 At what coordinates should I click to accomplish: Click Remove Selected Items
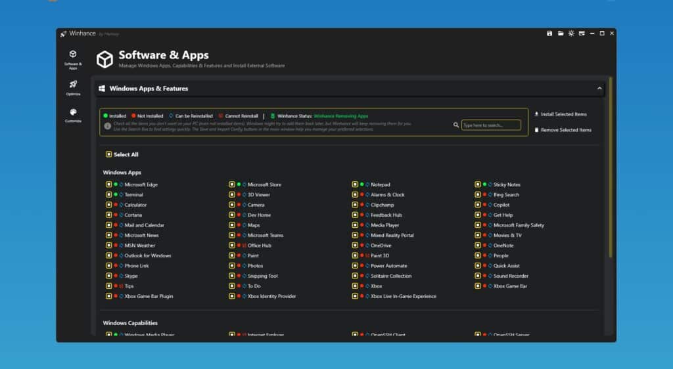tap(563, 130)
